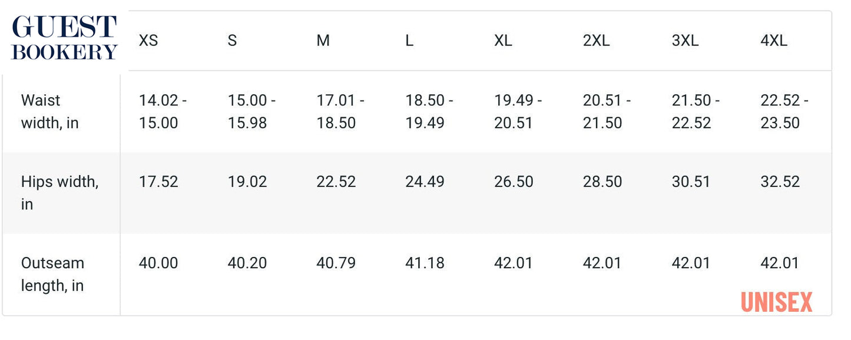Click the 24.49 hips width cell
Image resolution: width=851 pixels, height=340 pixels.
(x=425, y=181)
